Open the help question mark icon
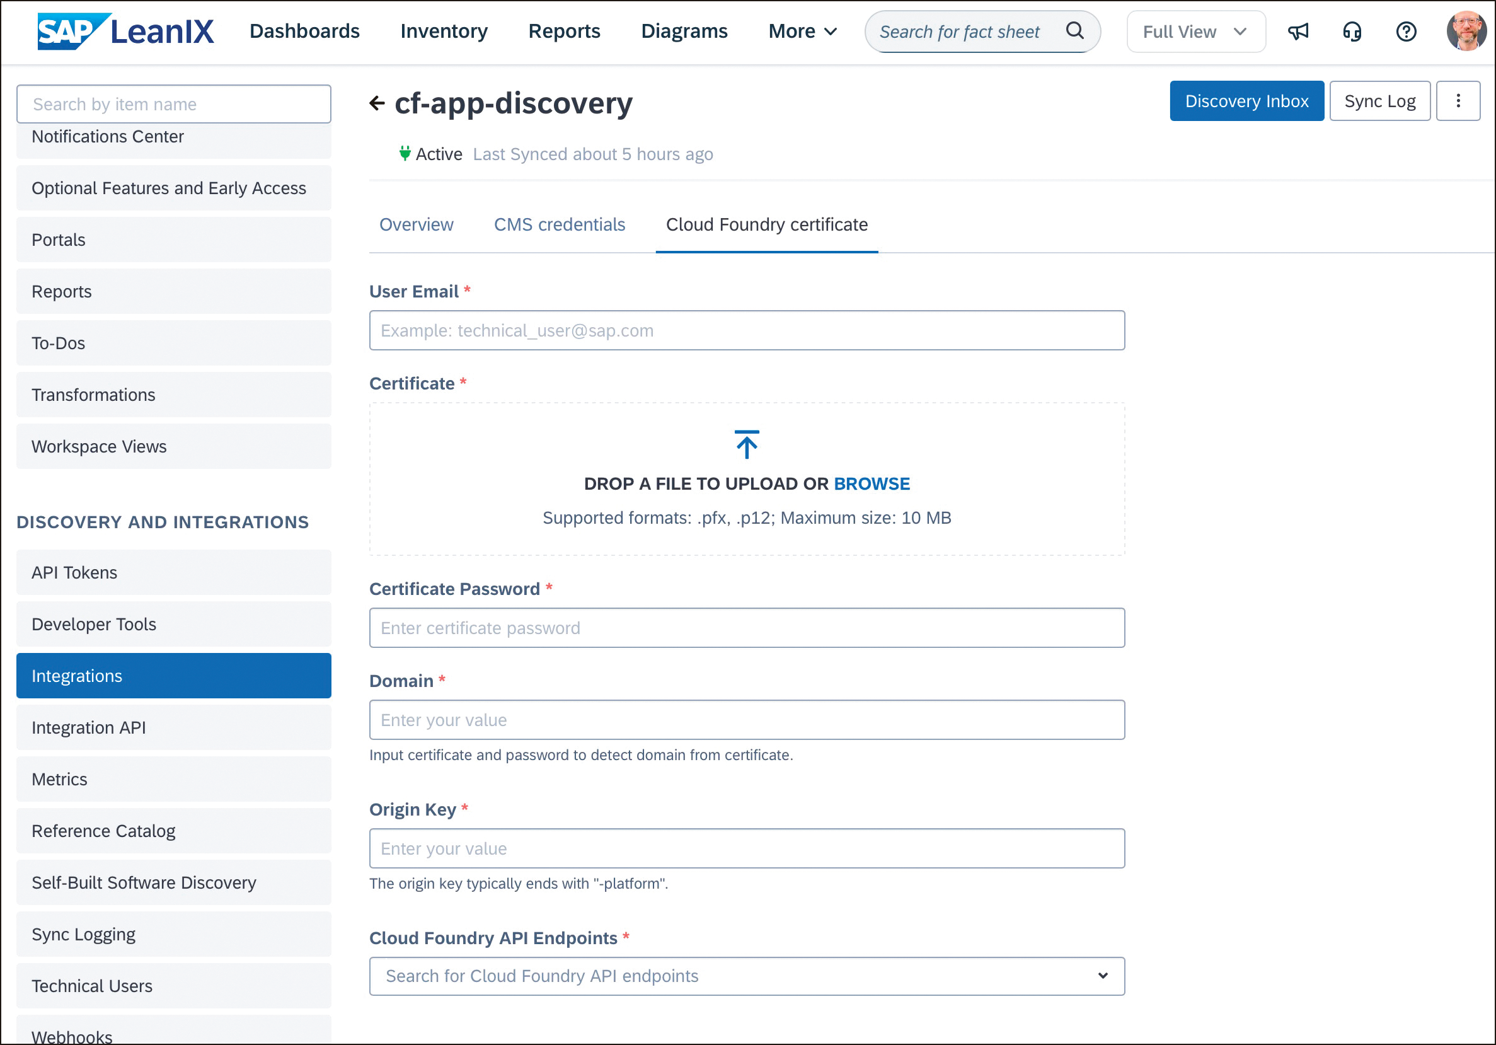The image size is (1496, 1045). click(1406, 32)
